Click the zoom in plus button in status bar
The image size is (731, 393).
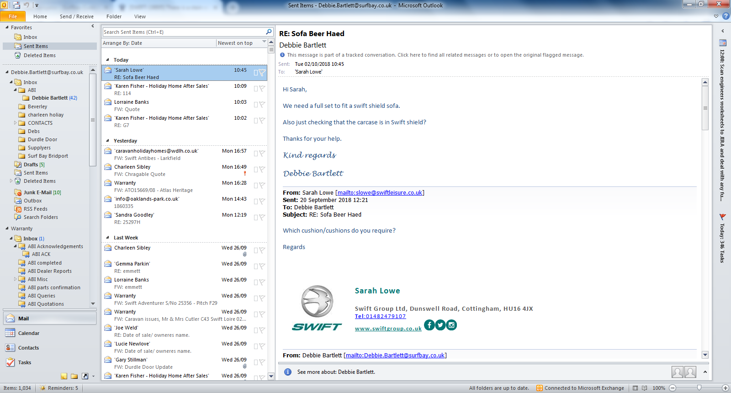click(725, 388)
